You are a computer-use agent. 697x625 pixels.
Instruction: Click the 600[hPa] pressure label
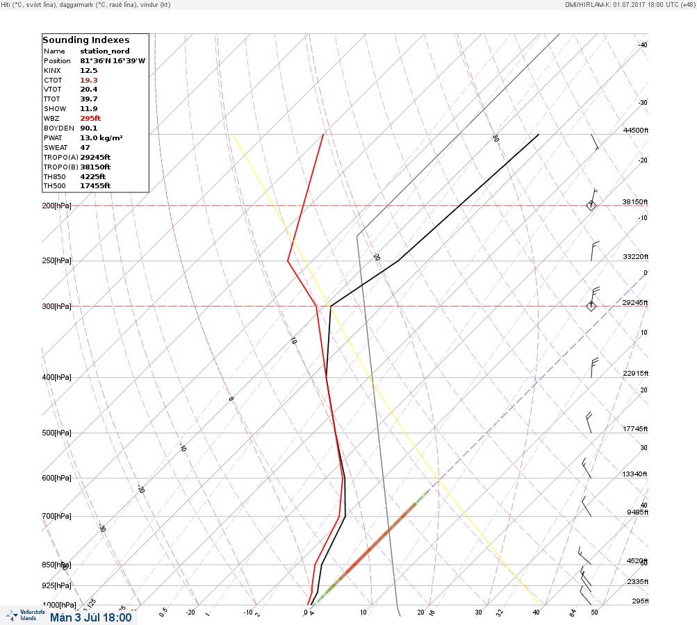(x=56, y=478)
